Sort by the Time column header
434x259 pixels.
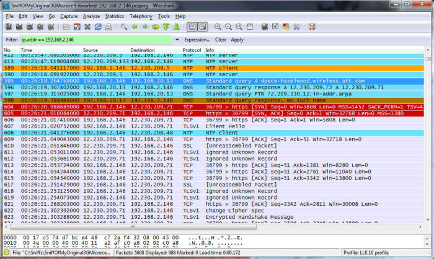26,50
